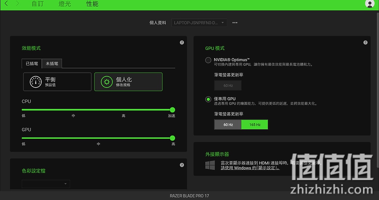Set refresh rate to 60 Hz under 僅專用 GPU

tap(227, 124)
